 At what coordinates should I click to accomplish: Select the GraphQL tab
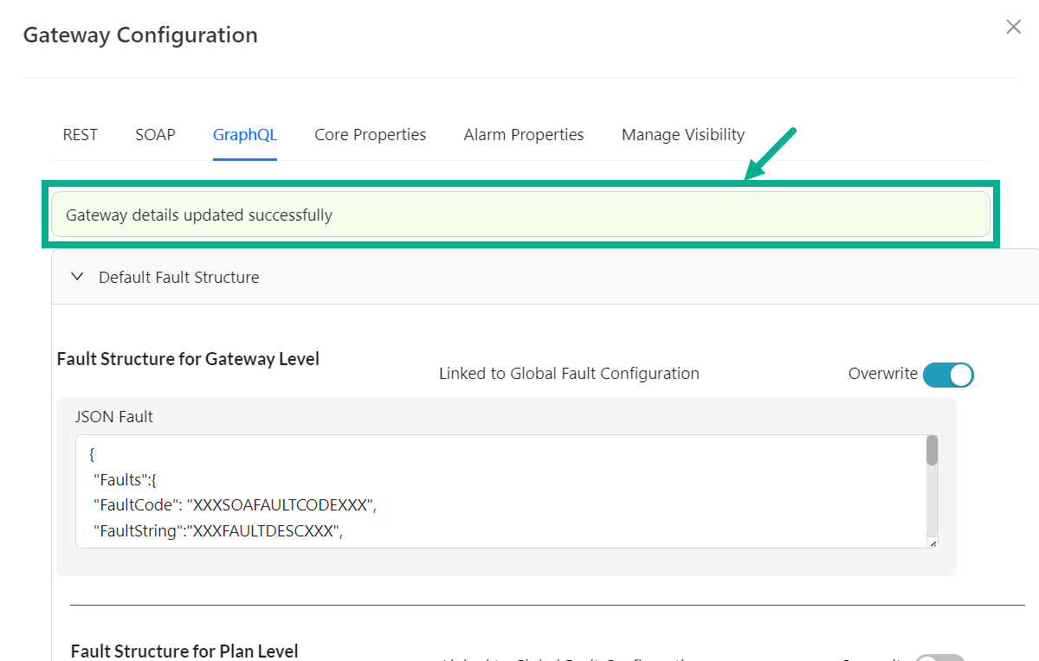(245, 135)
